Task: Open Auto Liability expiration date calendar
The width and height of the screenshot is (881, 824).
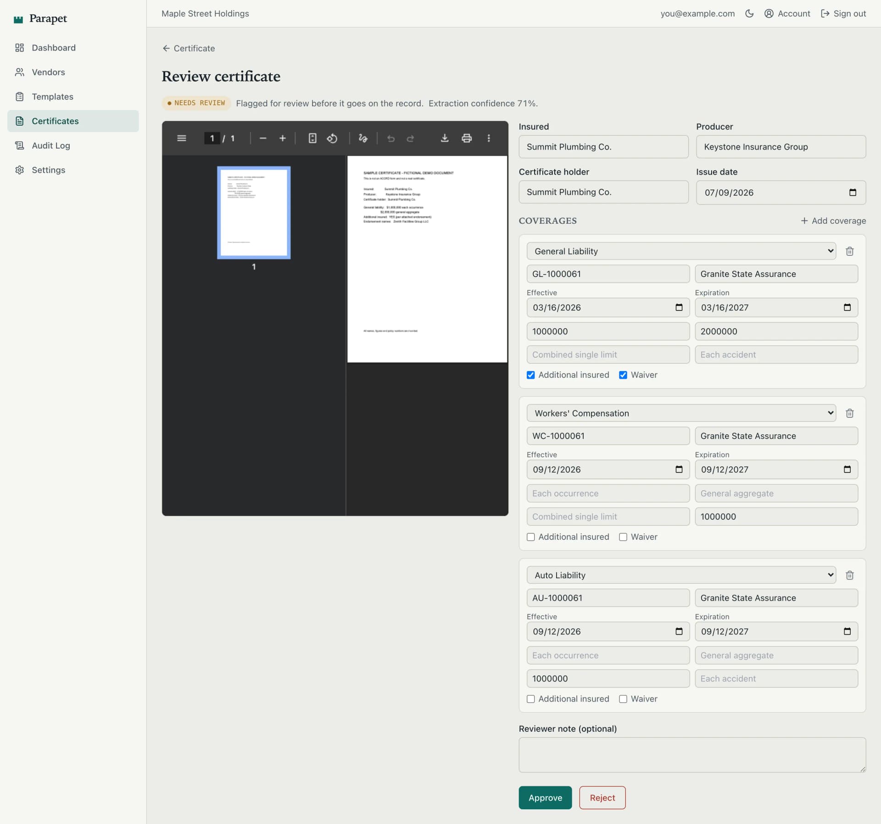Action: coord(847,631)
